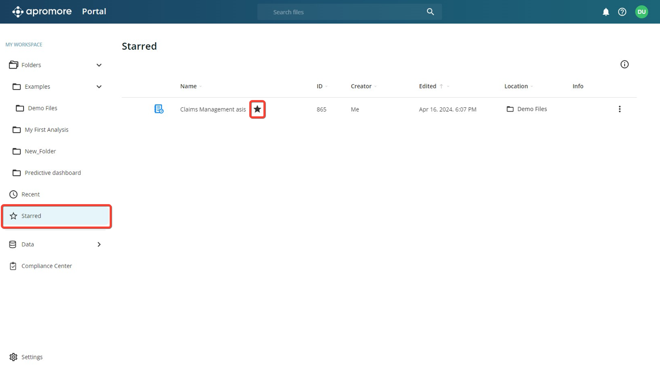Click the notifications bell icon
660x377 pixels.
point(606,12)
